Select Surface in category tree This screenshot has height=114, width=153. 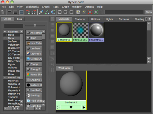[x=12, y=41]
